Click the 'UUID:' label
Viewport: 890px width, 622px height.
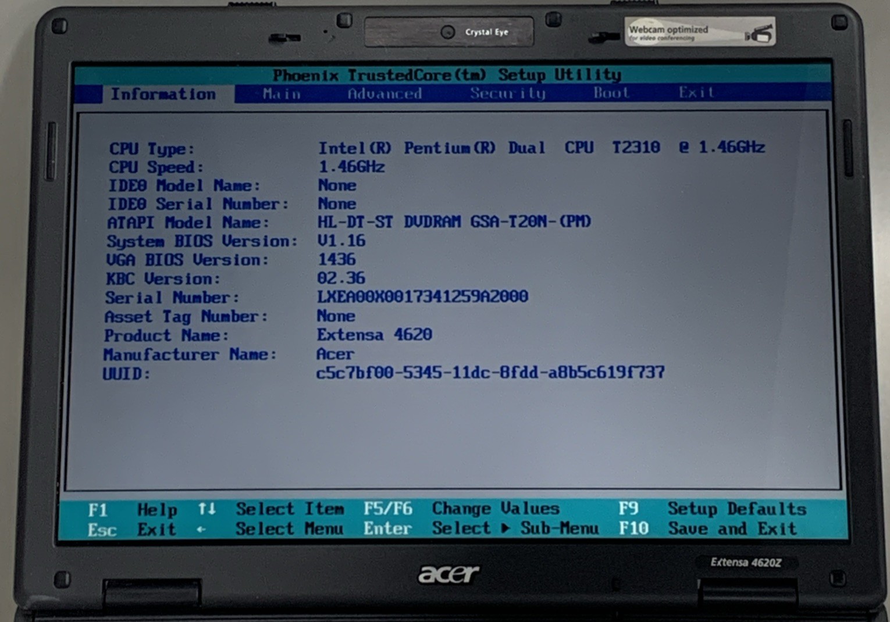tap(127, 374)
